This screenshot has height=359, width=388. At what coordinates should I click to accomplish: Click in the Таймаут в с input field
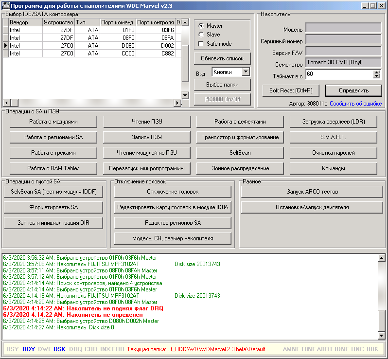click(338, 74)
